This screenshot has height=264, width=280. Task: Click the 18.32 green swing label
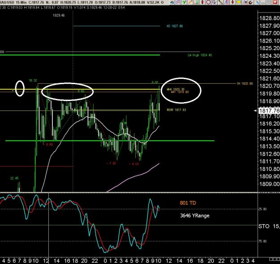coord(33,81)
